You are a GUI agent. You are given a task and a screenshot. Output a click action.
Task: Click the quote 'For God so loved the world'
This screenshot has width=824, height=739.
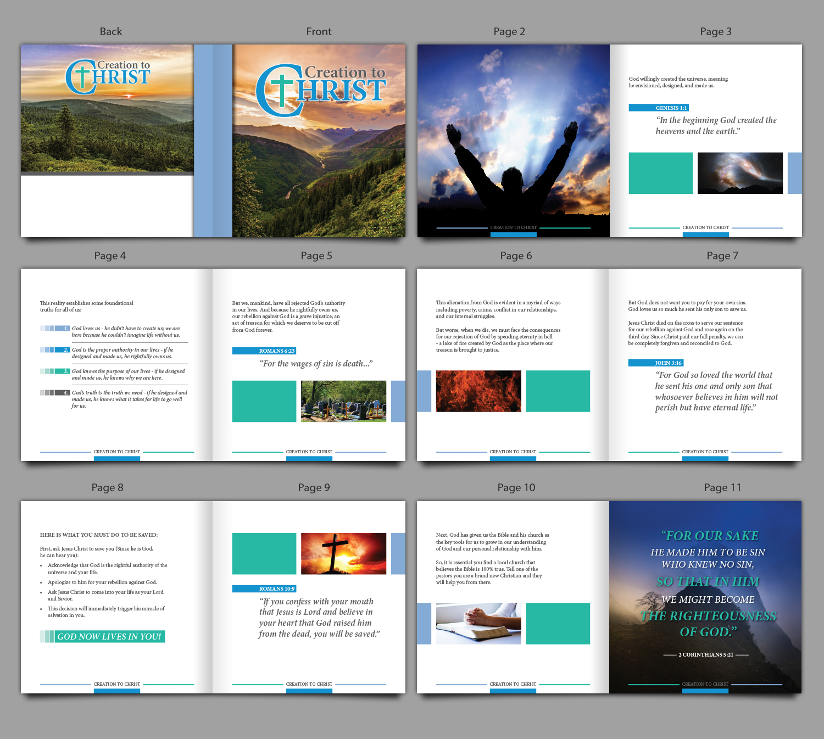pos(716,391)
